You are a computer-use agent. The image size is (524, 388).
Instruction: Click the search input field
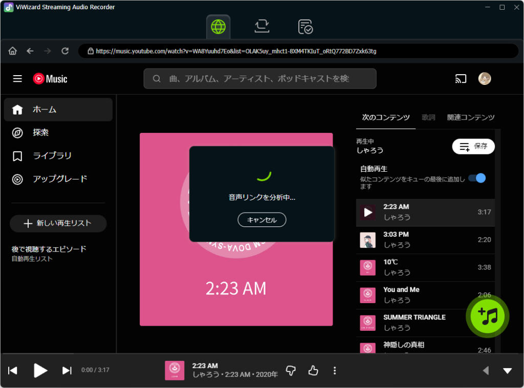[x=259, y=79]
